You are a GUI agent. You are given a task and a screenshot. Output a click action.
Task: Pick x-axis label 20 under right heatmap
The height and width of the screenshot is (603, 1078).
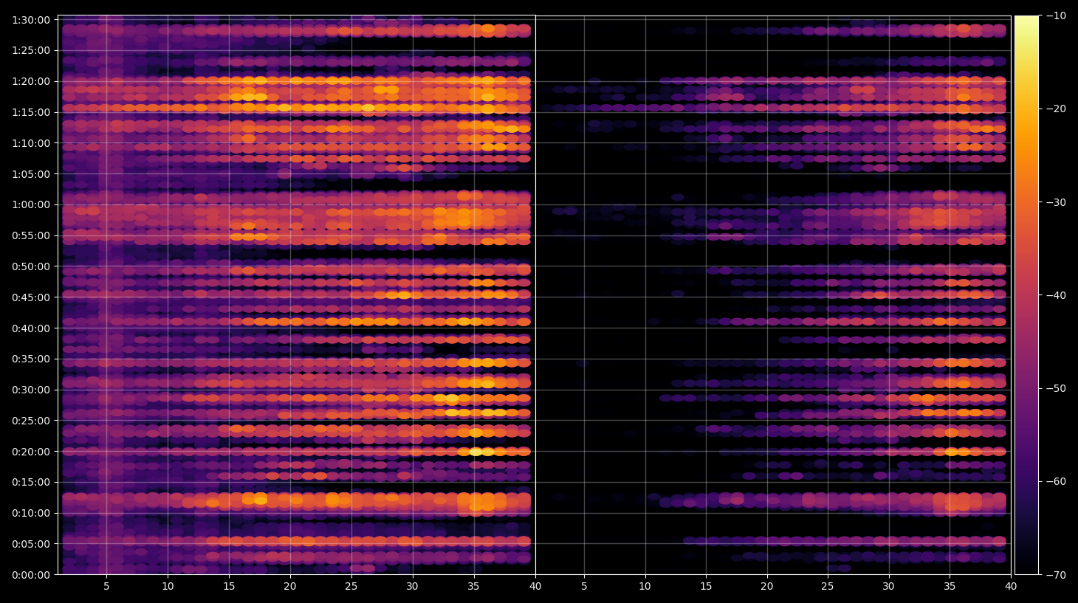click(767, 587)
